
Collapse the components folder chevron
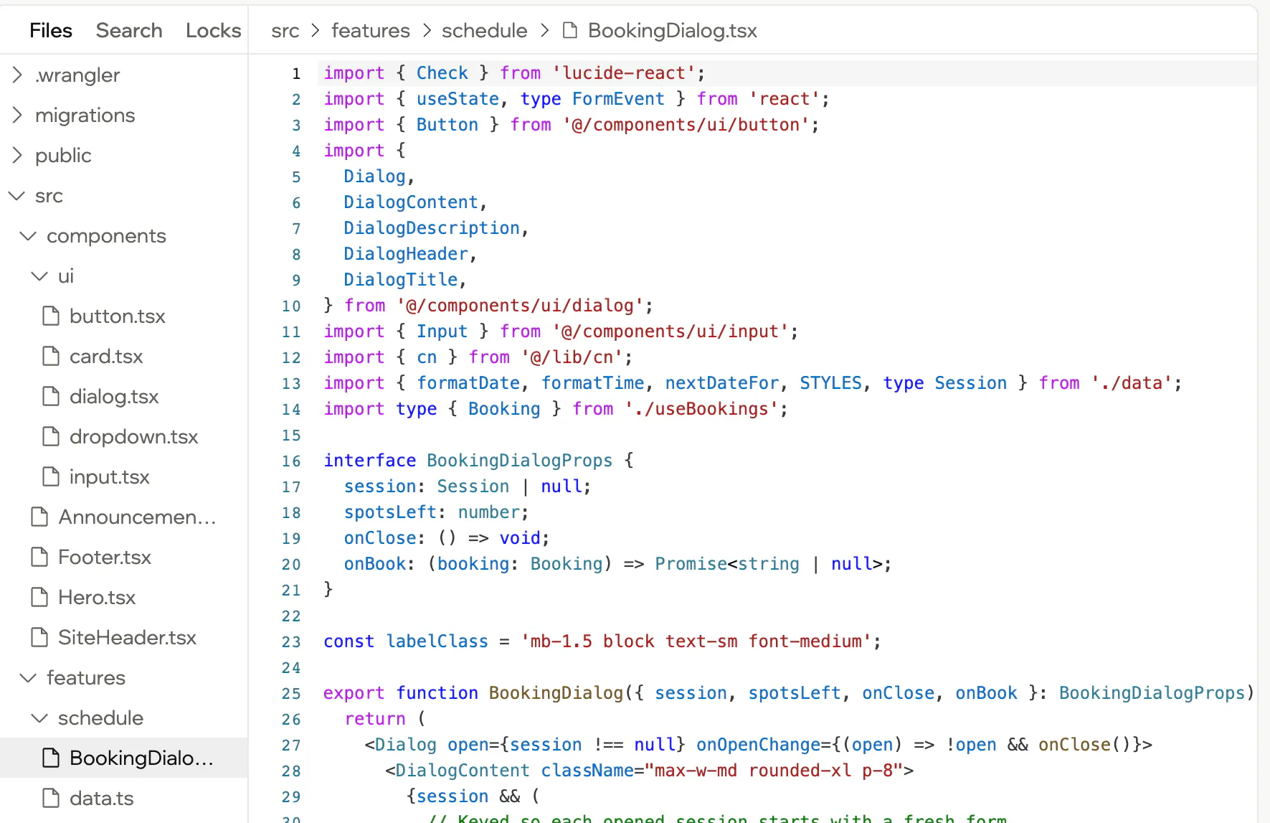point(28,235)
